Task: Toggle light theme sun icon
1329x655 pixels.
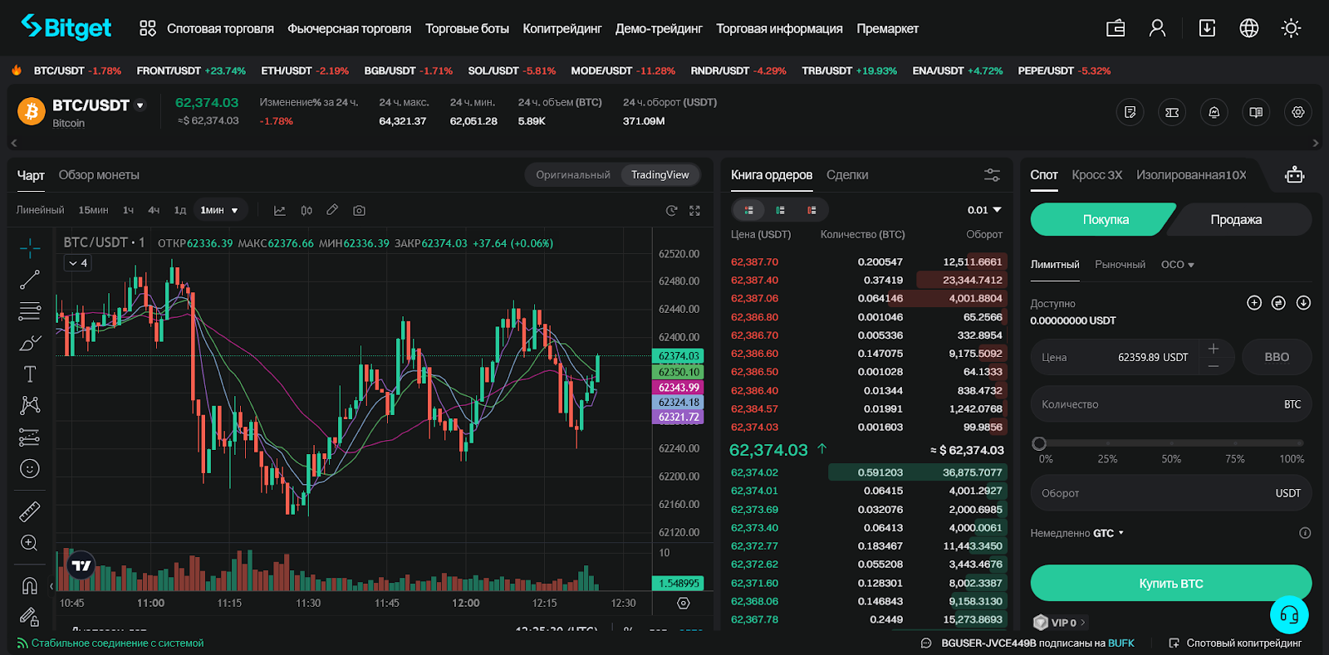Action: point(1291,28)
